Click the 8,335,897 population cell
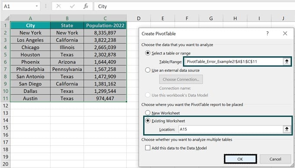295x168 pixels. (105, 33)
